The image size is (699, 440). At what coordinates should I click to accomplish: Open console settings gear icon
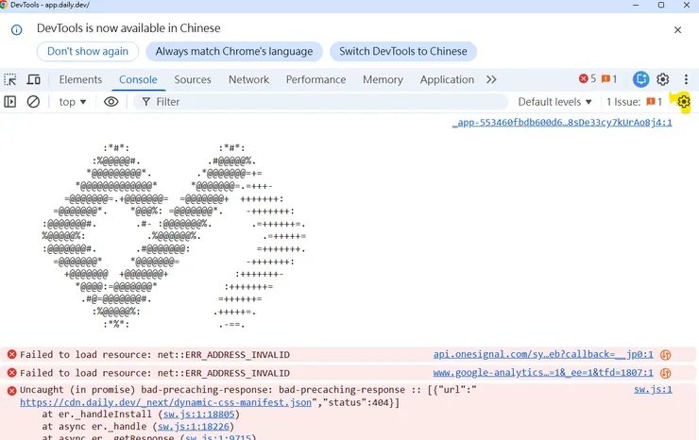[683, 102]
